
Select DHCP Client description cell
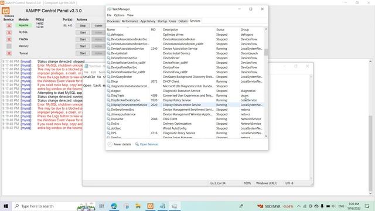[171, 81]
